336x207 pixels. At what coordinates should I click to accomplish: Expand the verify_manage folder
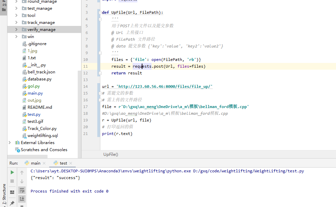(x=16, y=30)
